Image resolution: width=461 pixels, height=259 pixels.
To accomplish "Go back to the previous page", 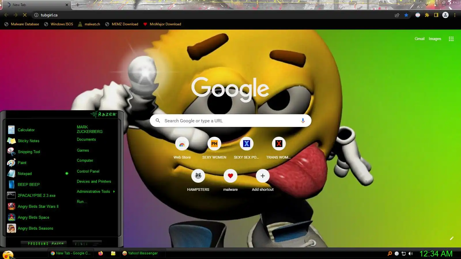I will (6, 15).
